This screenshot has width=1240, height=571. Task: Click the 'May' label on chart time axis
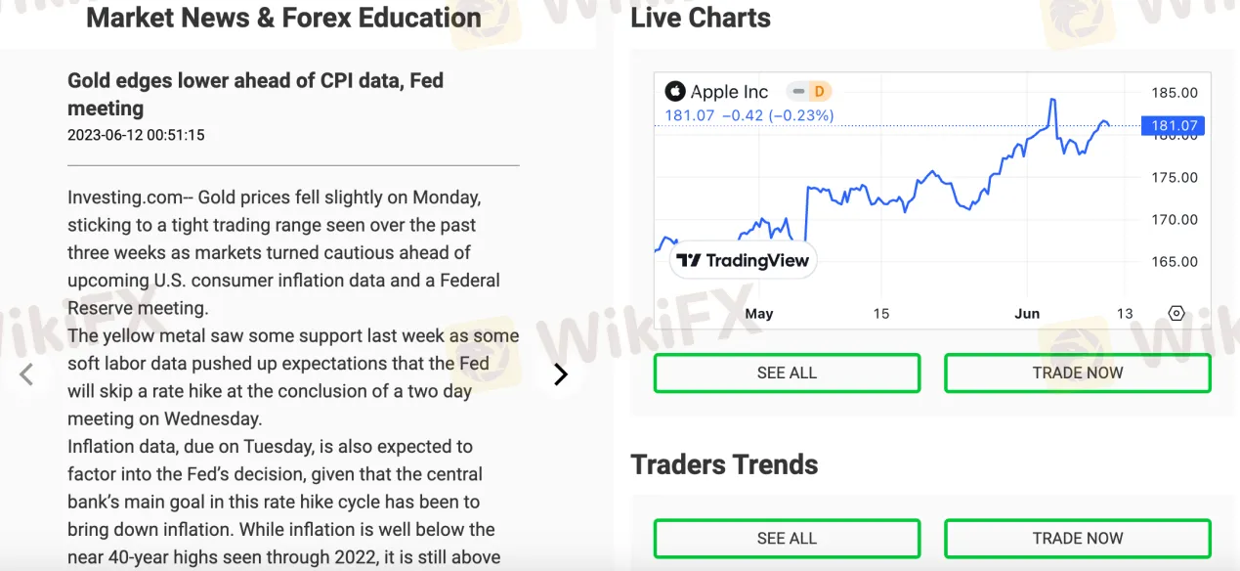point(758,314)
